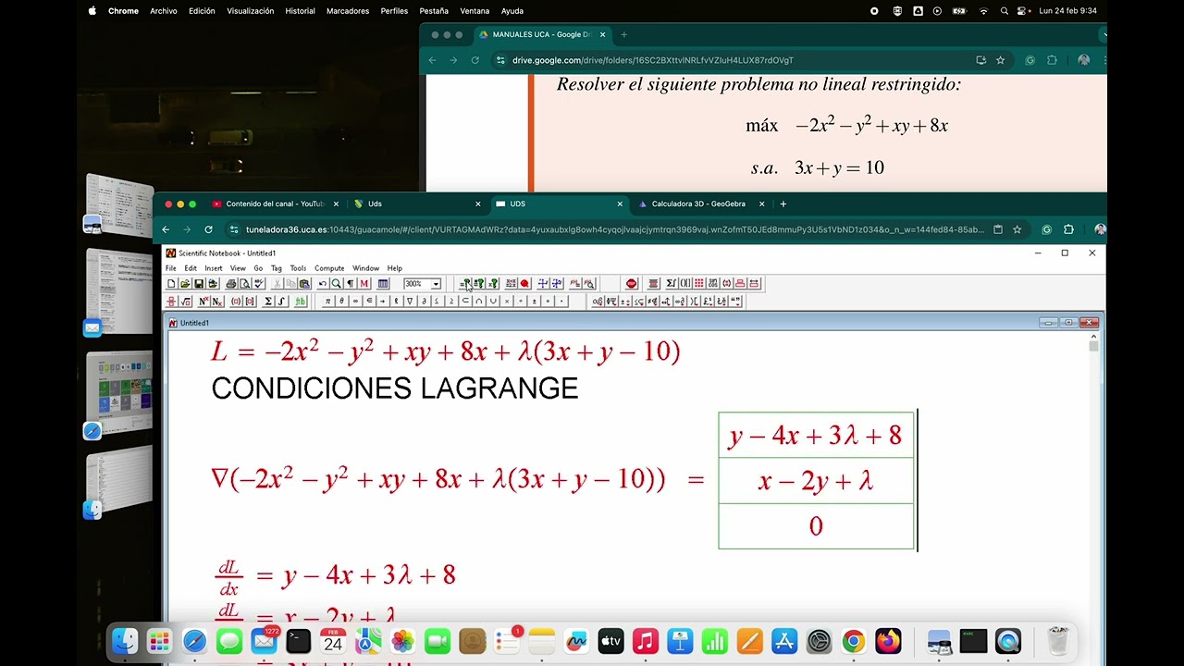Open Apple Music in the Dock

coord(646,641)
